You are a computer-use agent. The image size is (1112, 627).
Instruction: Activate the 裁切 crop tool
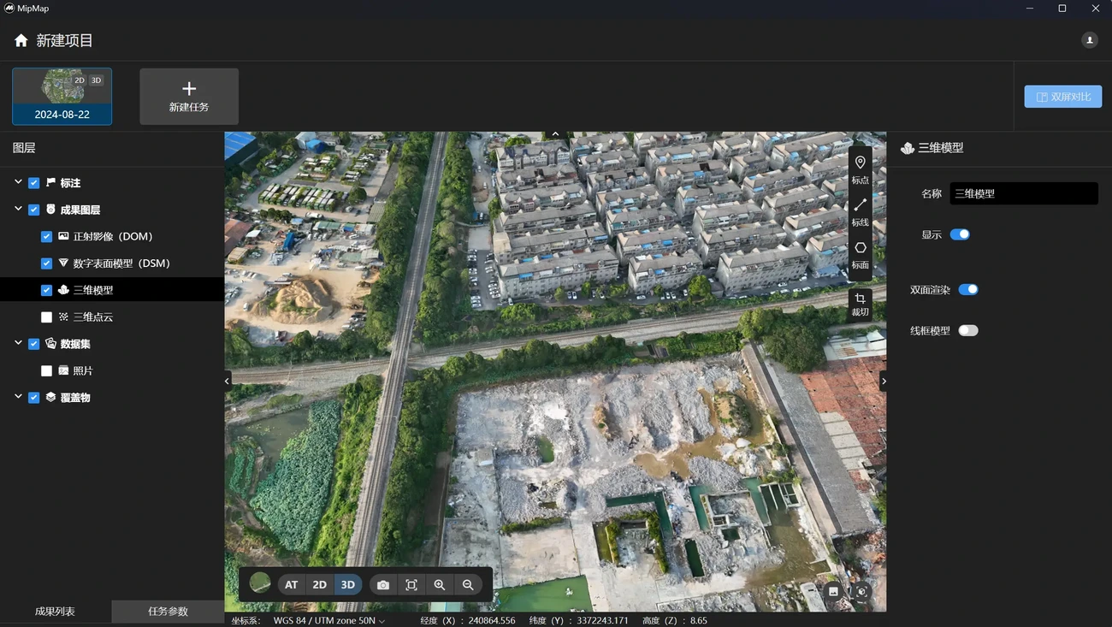pyautogui.click(x=860, y=304)
